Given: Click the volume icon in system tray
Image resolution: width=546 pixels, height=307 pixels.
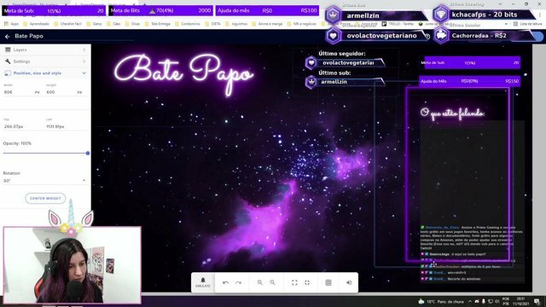Looking at the screenshot, I should pos(497,301).
